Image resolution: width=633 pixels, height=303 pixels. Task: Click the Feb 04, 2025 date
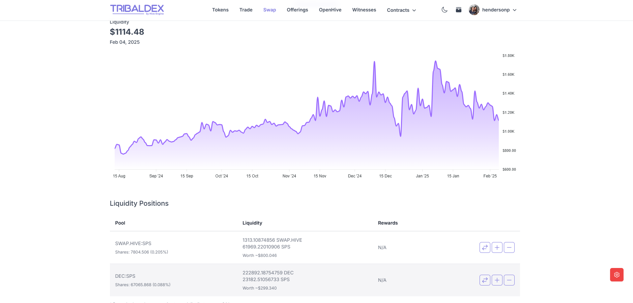coord(125,42)
